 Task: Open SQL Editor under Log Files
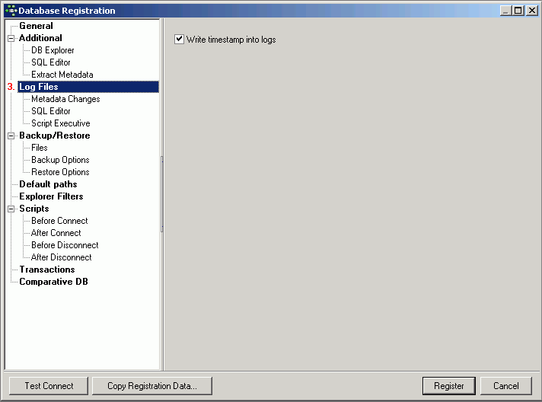click(x=51, y=111)
